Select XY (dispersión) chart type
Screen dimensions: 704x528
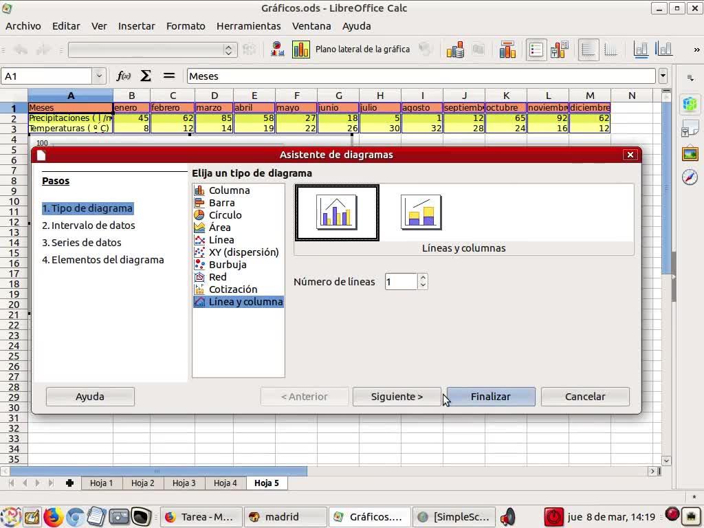click(243, 252)
